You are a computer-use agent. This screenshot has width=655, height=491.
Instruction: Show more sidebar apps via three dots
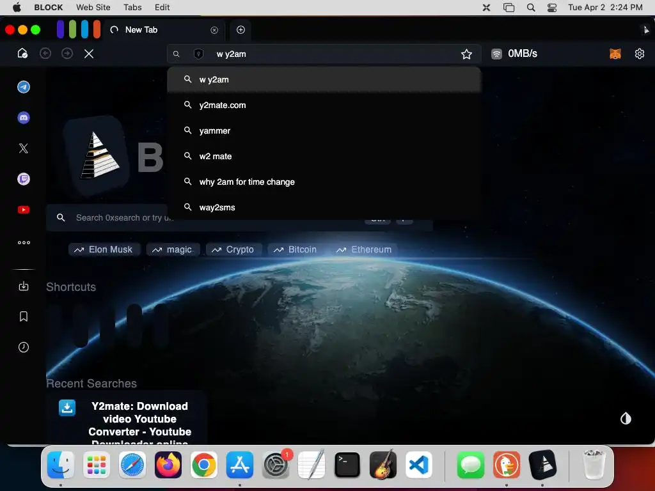24,242
